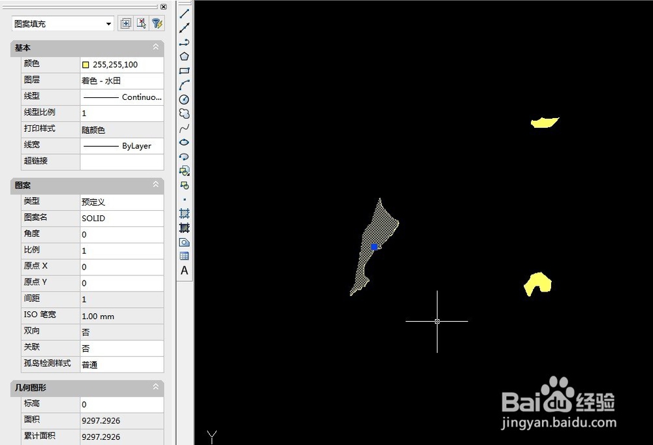Screen dimensions: 653x445
Task: Edit the 角度 value field
Action: pyautogui.click(x=121, y=234)
